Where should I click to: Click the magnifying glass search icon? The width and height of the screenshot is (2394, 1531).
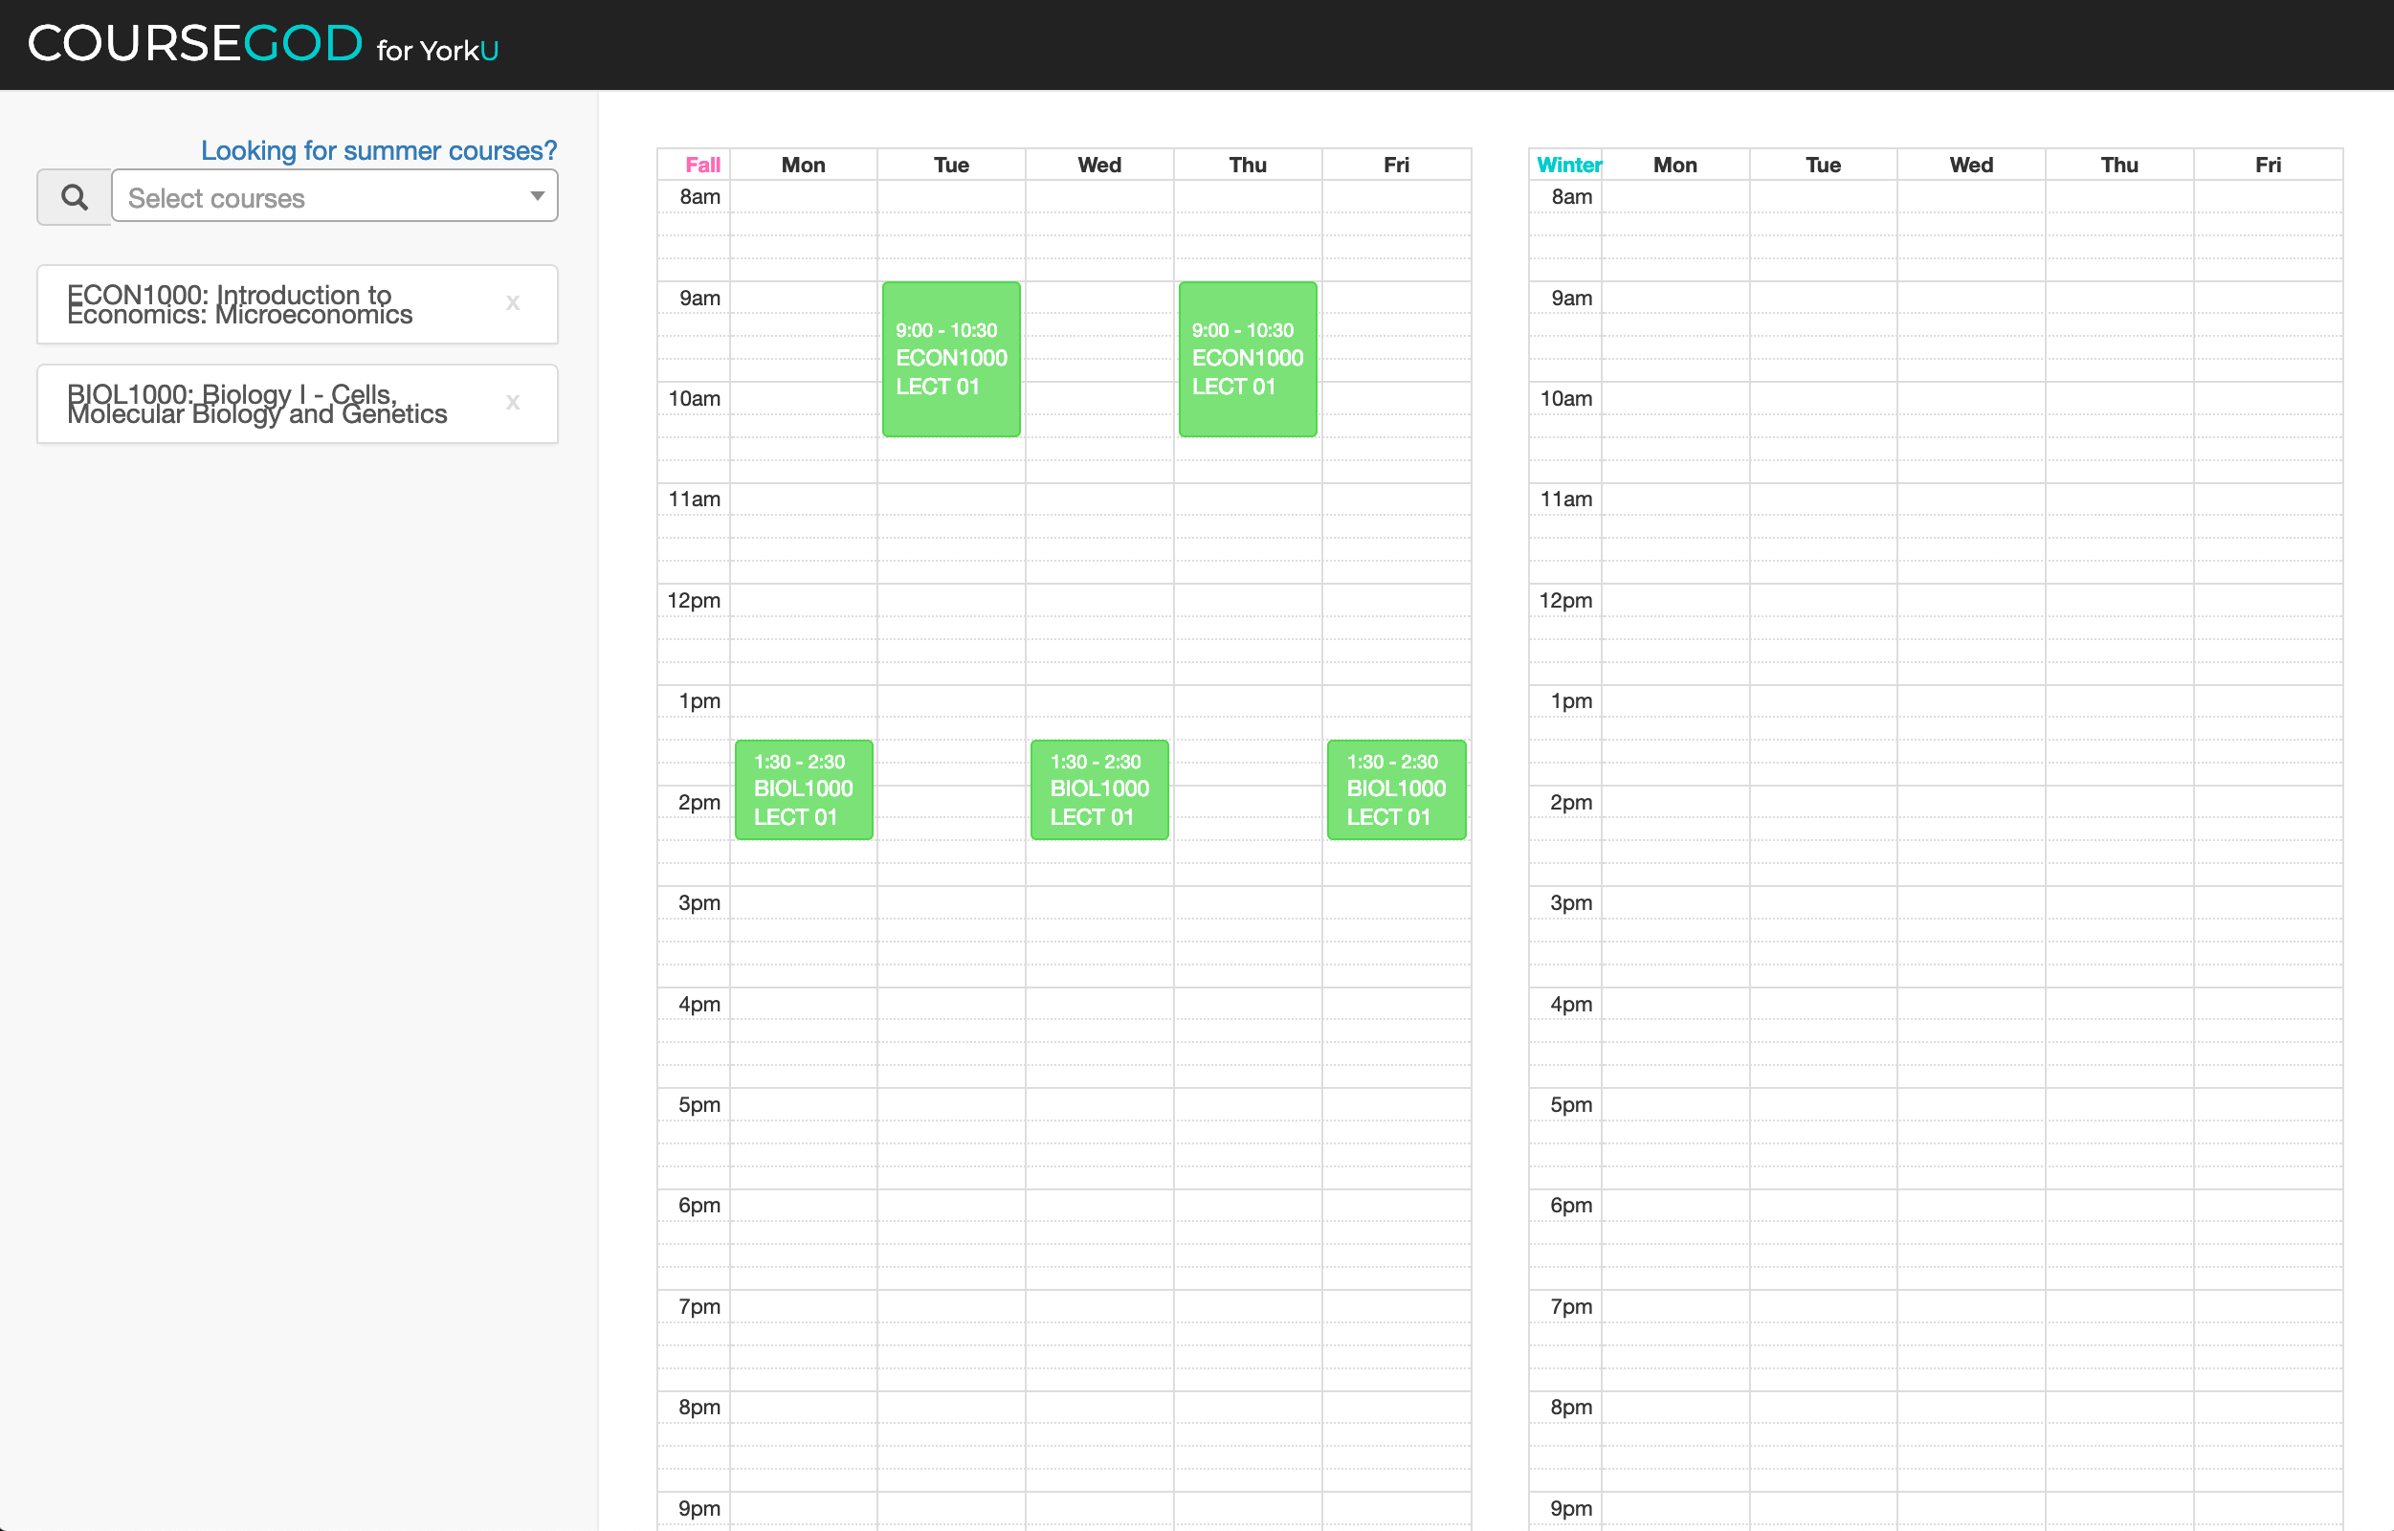tap(75, 197)
